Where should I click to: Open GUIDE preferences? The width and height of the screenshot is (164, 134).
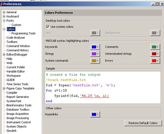point(11,80)
